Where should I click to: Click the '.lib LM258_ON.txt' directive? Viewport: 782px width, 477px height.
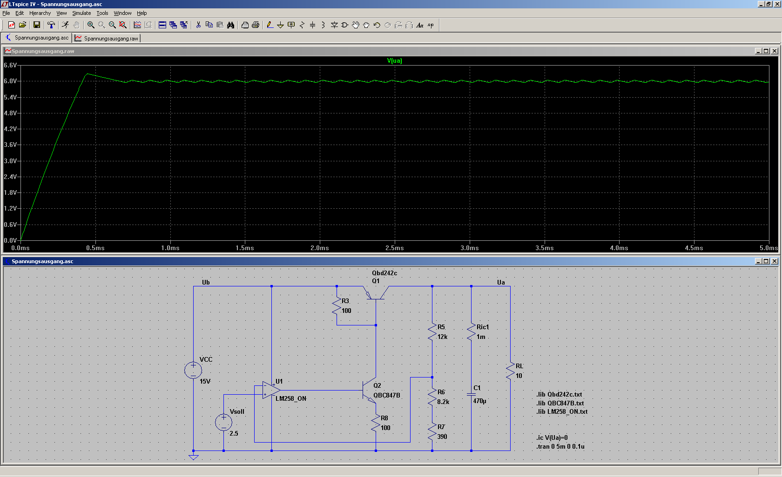pyautogui.click(x=562, y=411)
